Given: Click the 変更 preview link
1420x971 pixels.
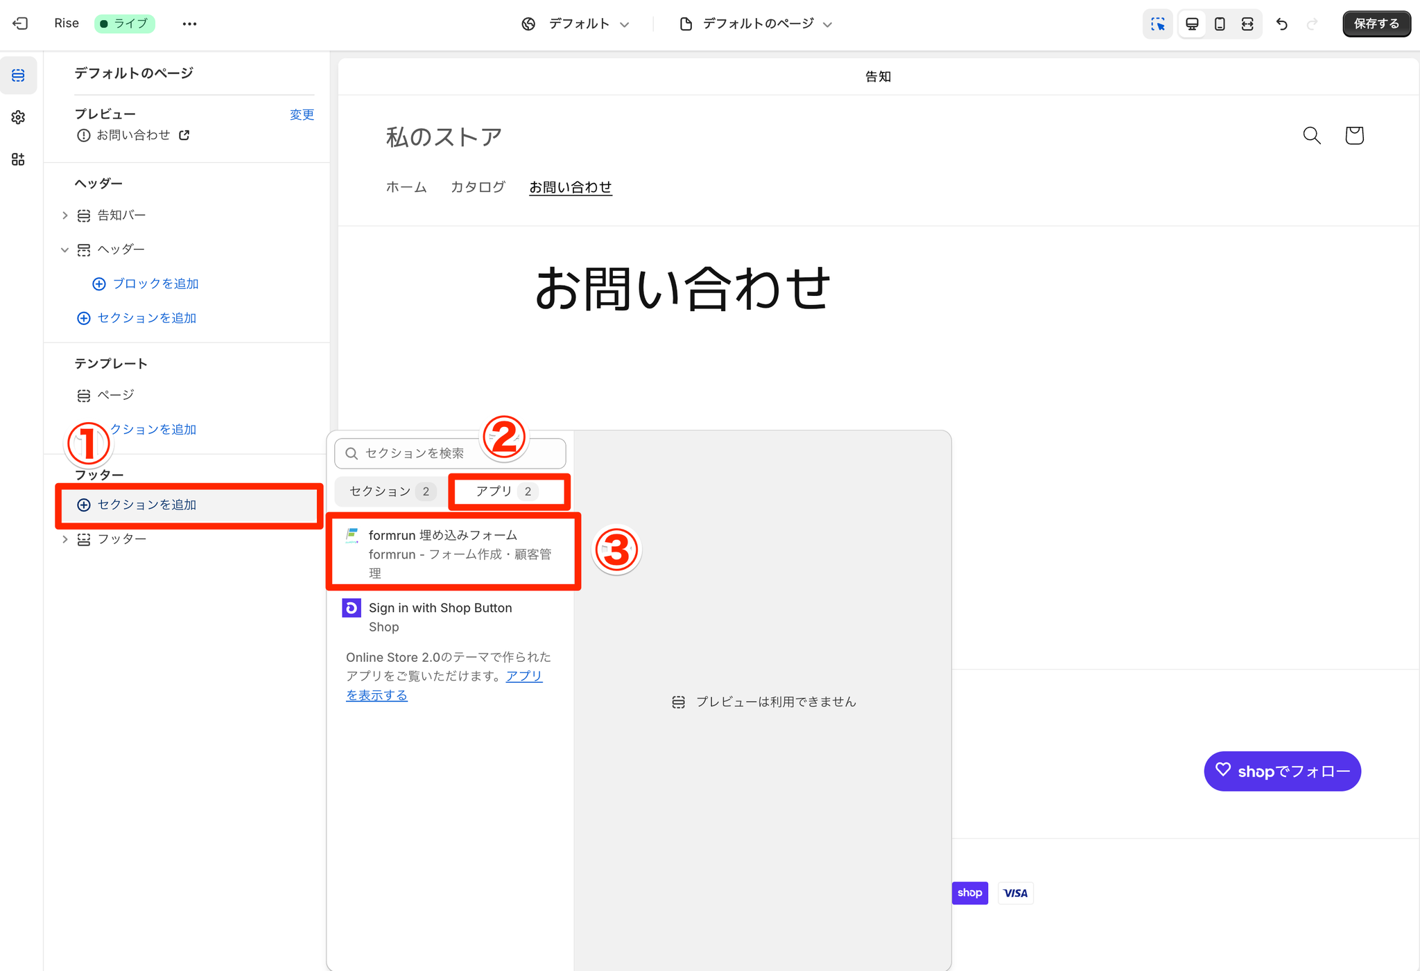Looking at the screenshot, I should coord(302,114).
